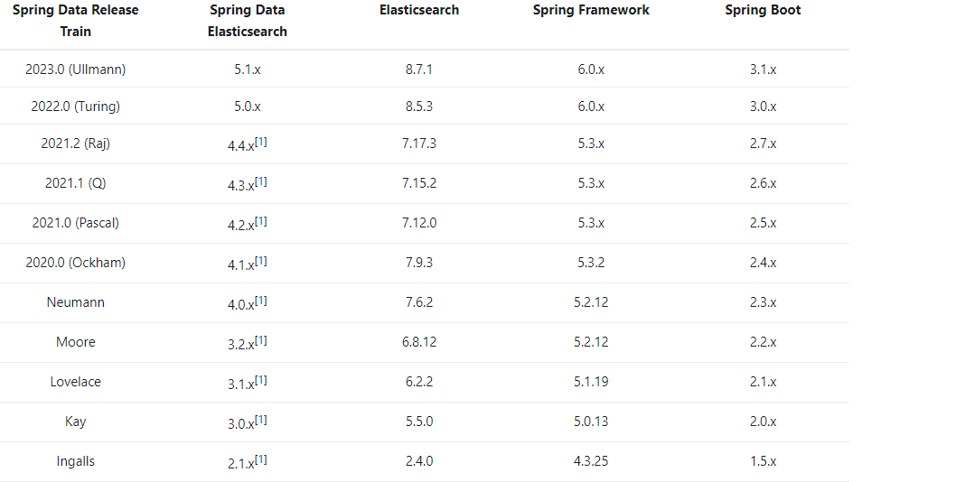Select the Spring Data Release Train header

[x=76, y=21]
